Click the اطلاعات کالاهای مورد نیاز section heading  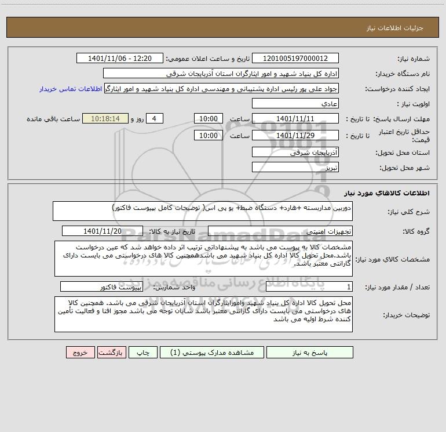point(387,193)
